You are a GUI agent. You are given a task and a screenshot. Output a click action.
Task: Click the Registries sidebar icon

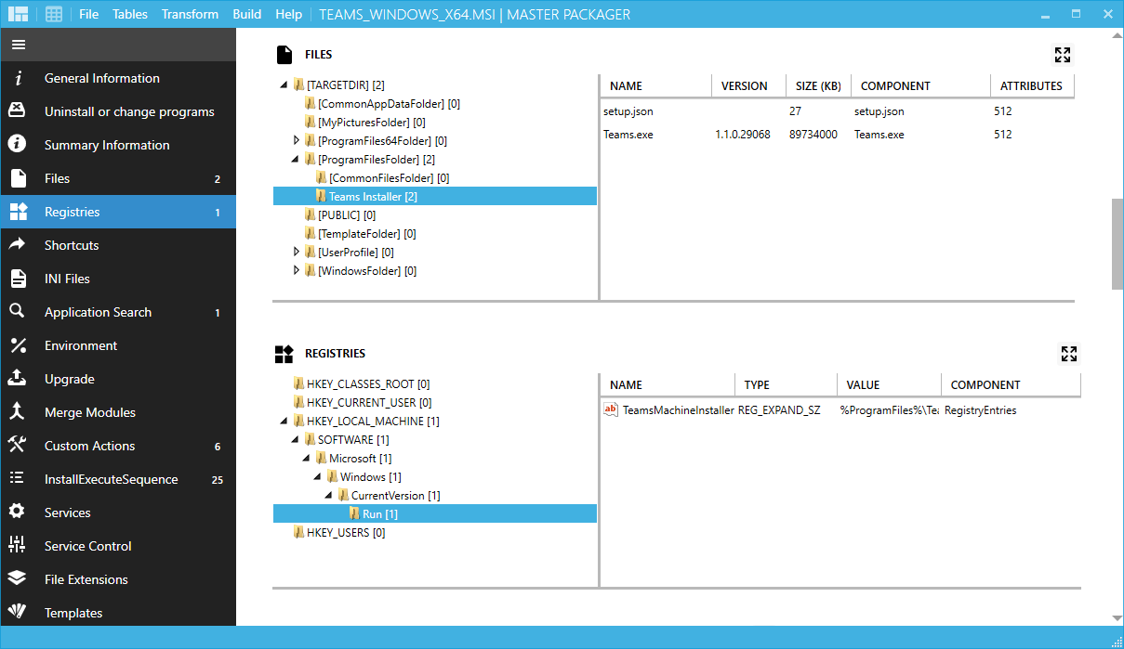(x=18, y=212)
